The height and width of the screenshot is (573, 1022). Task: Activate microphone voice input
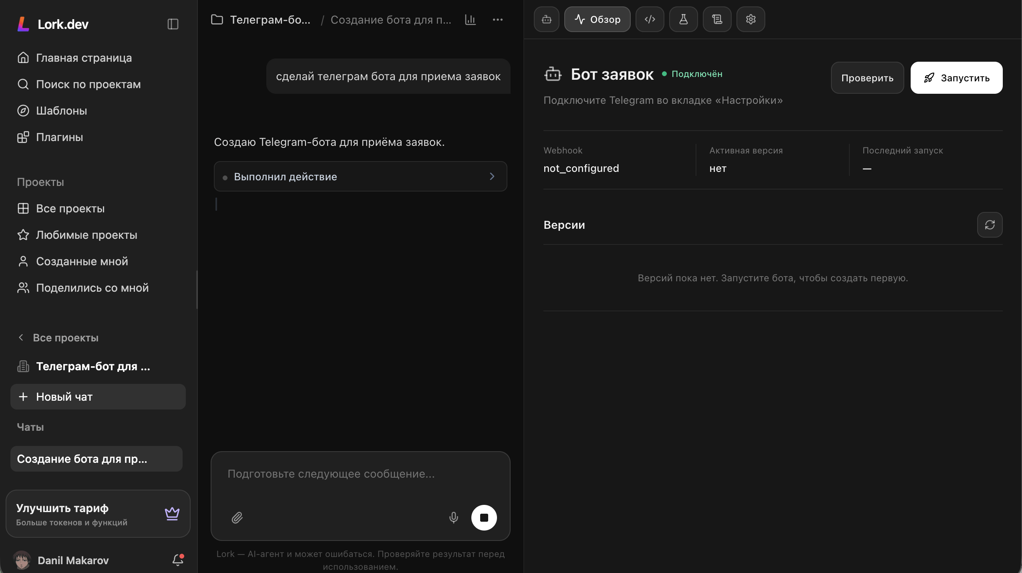pyautogui.click(x=453, y=518)
